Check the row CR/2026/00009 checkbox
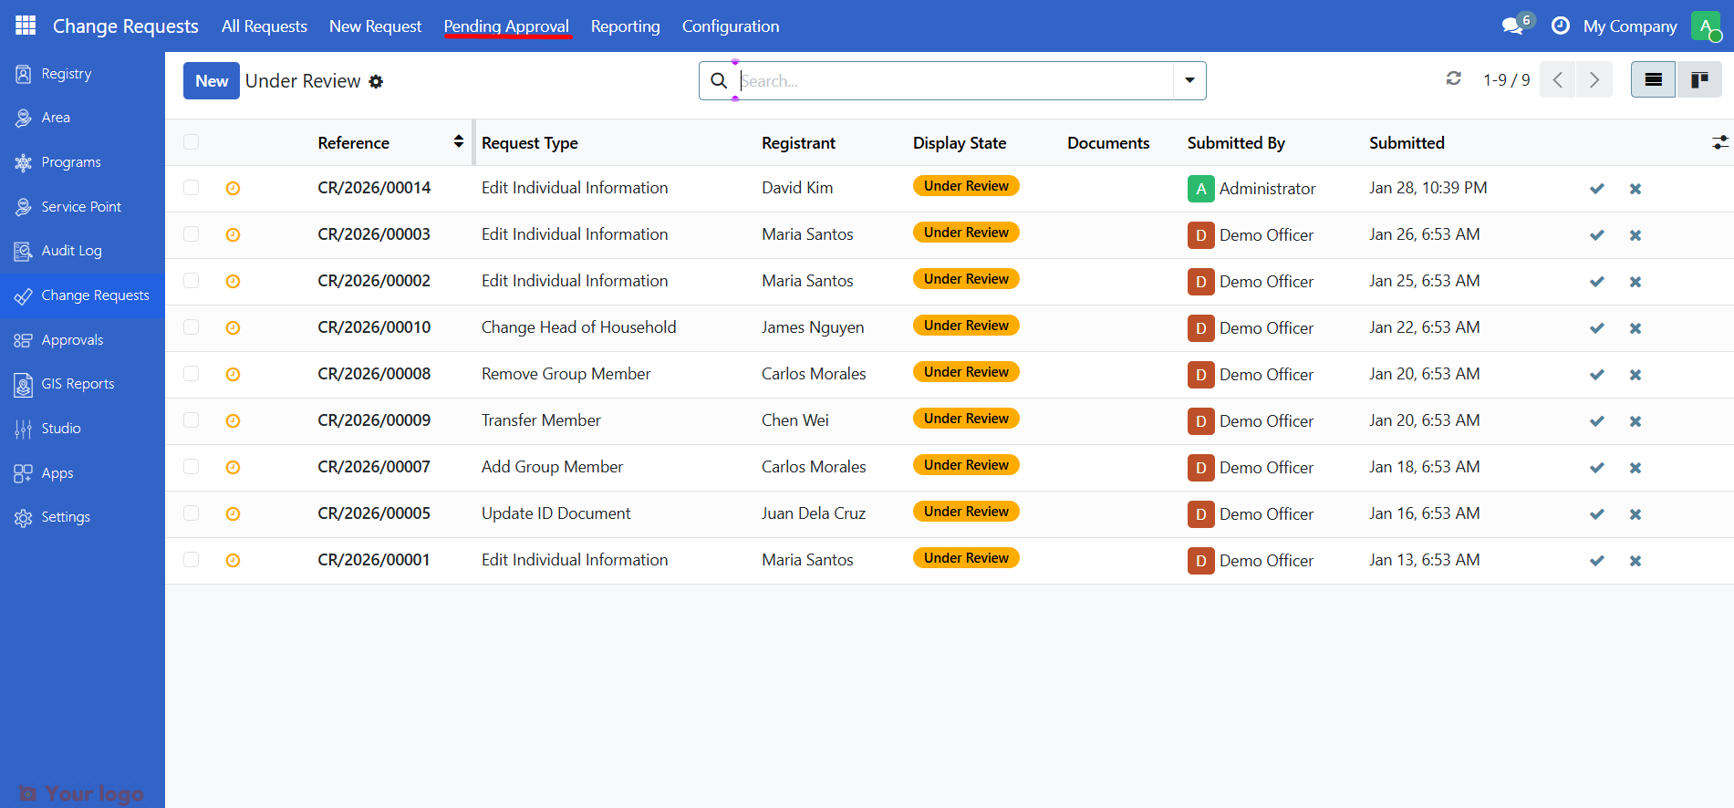The height and width of the screenshot is (808, 1734). (191, 420)
